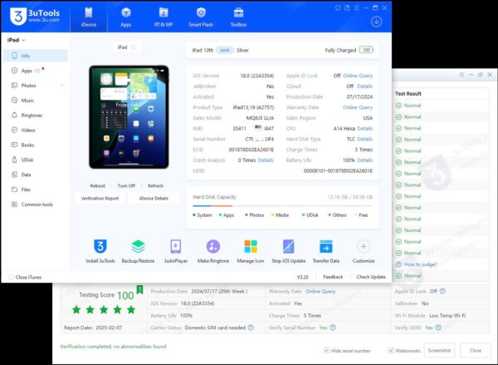Click the Refresh button

pyautogui.click(x=156, y=186)
